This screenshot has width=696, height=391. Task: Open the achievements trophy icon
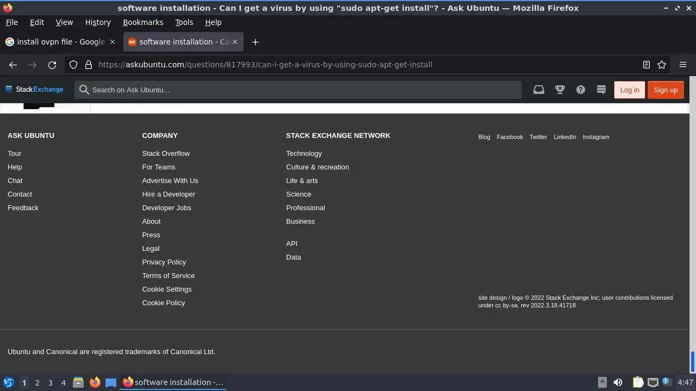point(560,90)
